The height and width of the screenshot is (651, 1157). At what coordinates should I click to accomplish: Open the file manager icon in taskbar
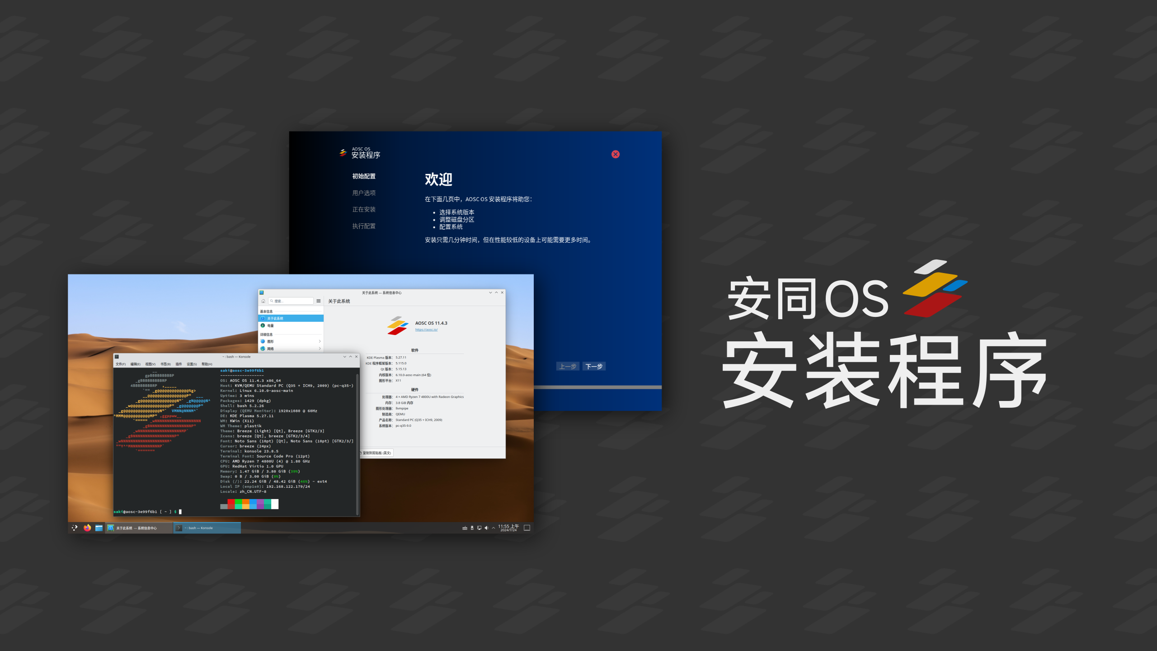(x=99, y=528)
